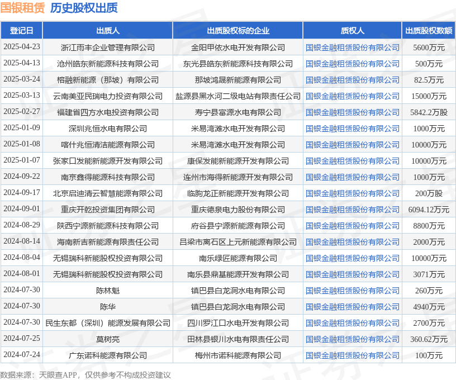Screen dimensions: 456x380
Task: Click the 出质股权标的企业 column header
Action: pos(238,31)
